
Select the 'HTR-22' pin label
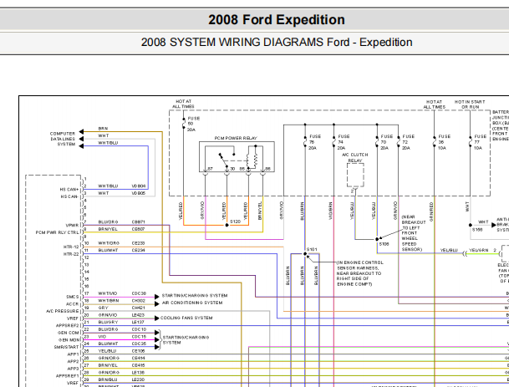coord(71,254)
